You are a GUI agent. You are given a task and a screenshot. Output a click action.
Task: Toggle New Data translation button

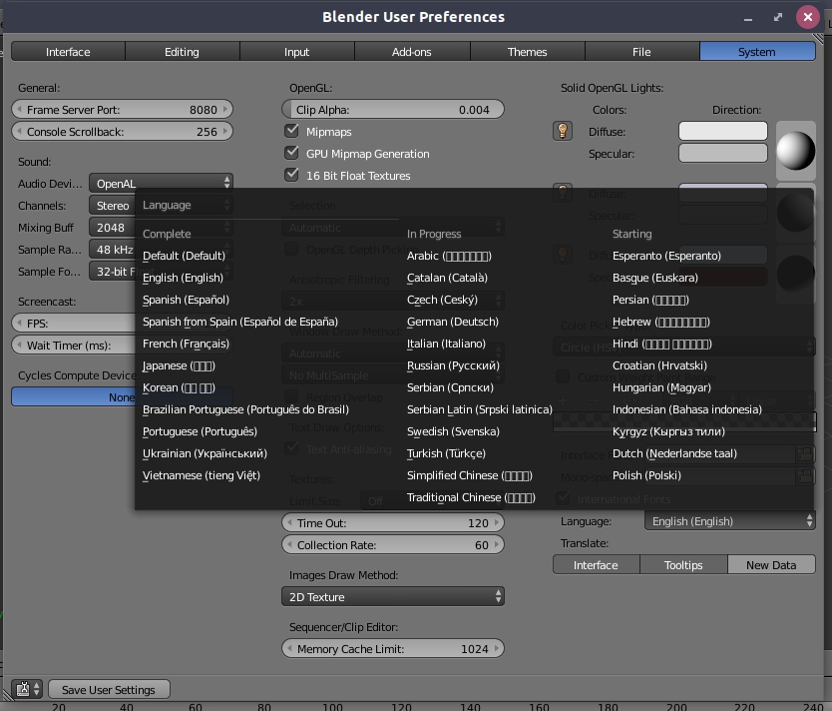pyautogui.click(x=771, y=565)
